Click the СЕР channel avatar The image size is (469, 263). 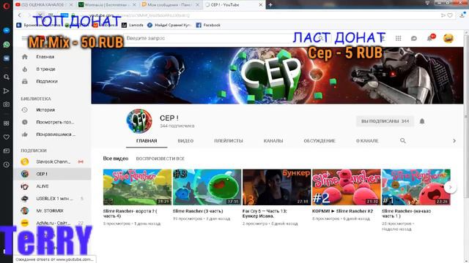point(139,121)
